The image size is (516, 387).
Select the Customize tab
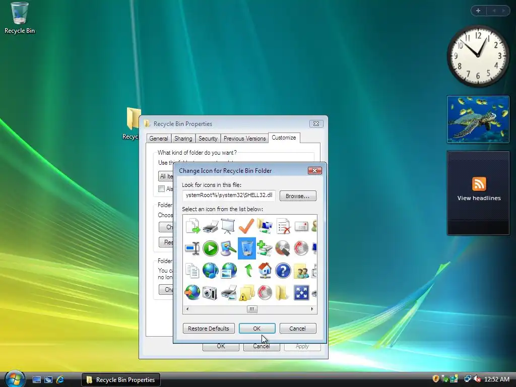tap(284, 138)
